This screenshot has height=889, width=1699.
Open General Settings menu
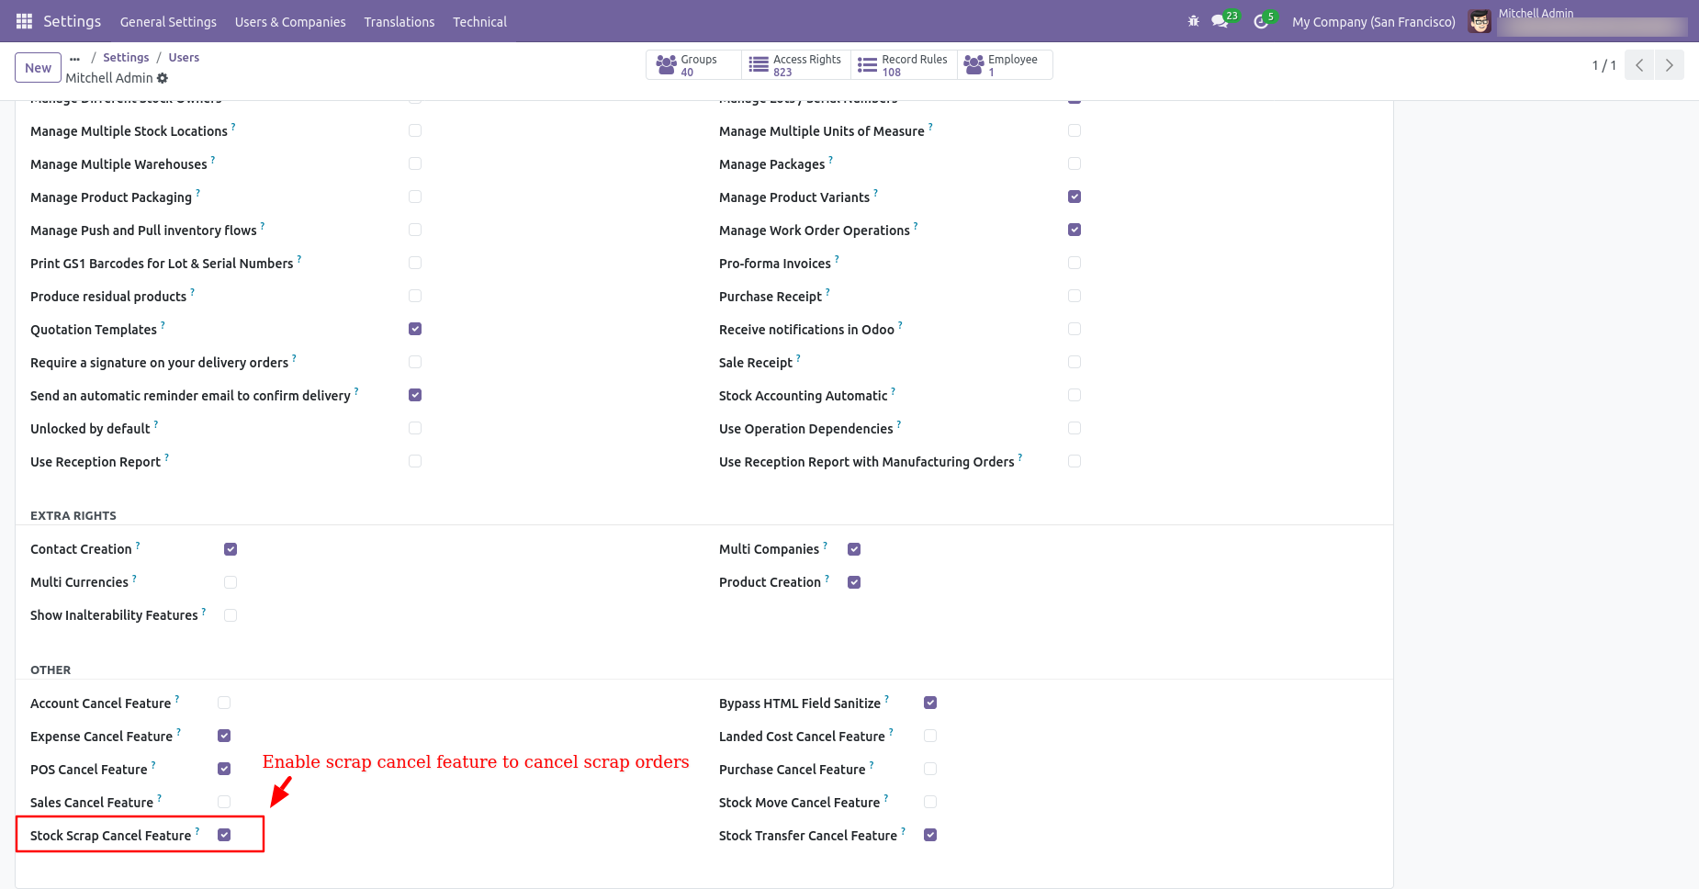click(168, 21)
